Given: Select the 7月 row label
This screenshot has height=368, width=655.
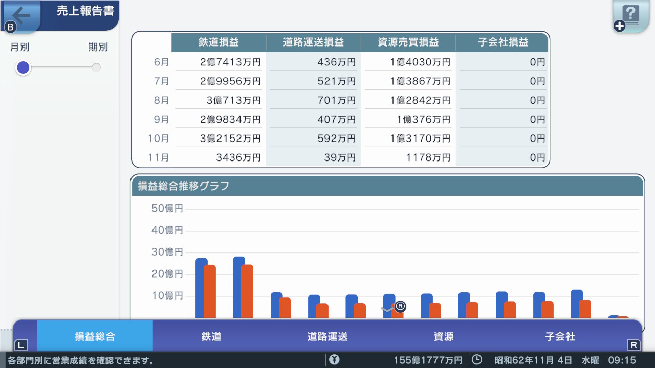Looking at the screenshot, I should pyautogui.click(x=161, y=81).
